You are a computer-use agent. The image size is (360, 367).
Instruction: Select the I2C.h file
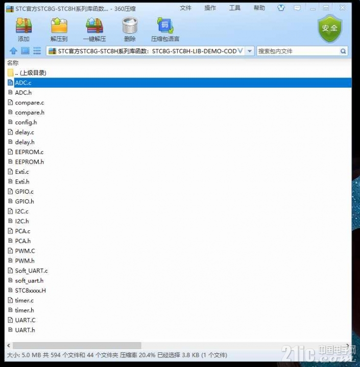click(178, 221)
